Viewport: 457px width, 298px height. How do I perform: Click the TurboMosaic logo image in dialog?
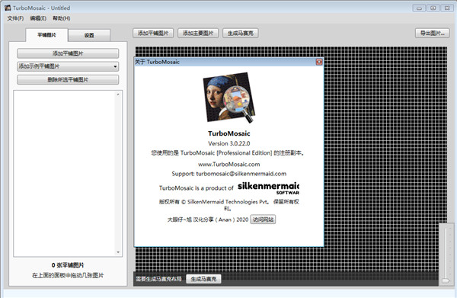(229, 98)
